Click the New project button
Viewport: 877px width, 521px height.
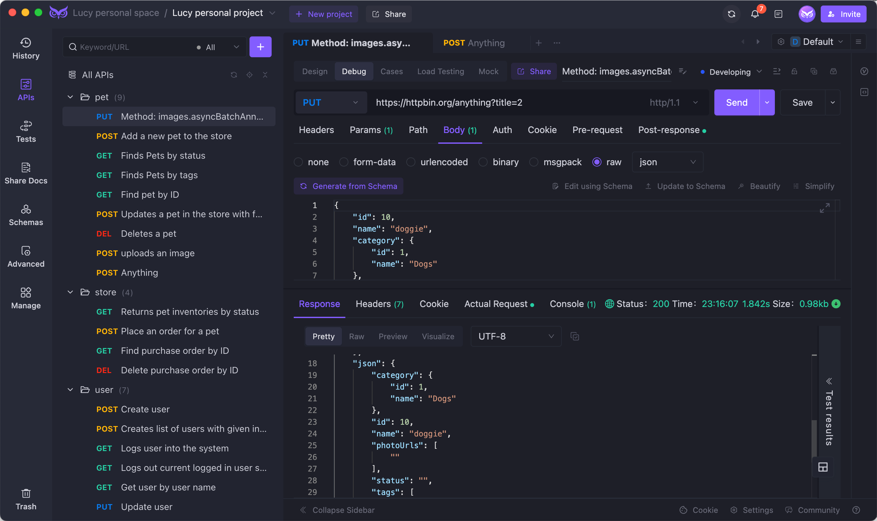click(323, 14)
